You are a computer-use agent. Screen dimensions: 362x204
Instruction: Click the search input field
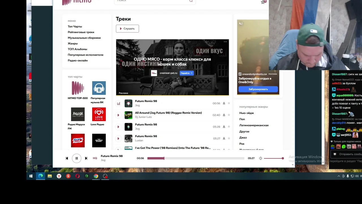[x=155, y=1]
